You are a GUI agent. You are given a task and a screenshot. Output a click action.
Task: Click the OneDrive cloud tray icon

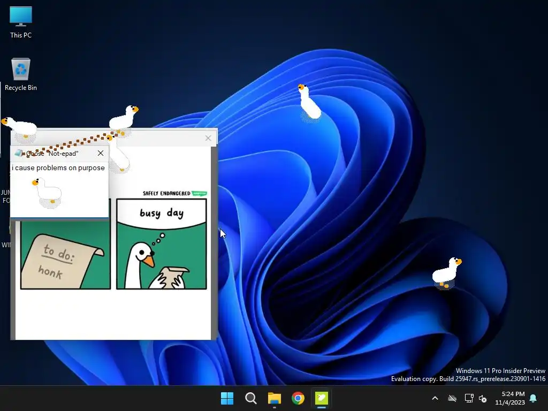(452, 398)
